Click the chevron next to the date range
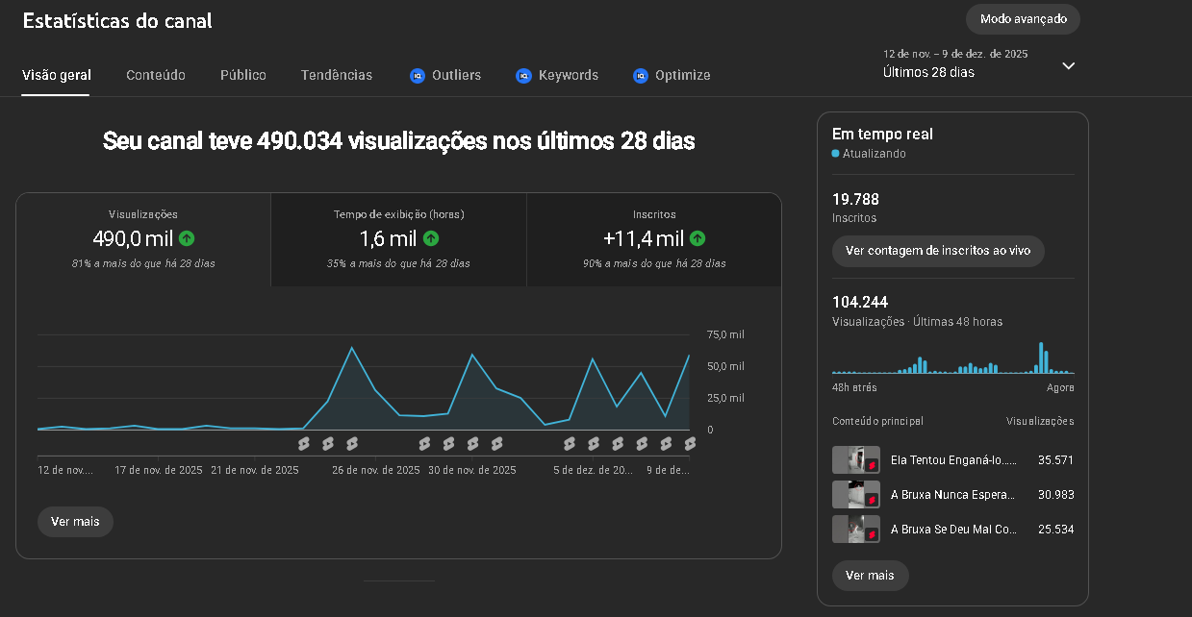Image resolution: width=1192 pixels, height=617 pixels. pyautogui.click(x=1068, y=65)
